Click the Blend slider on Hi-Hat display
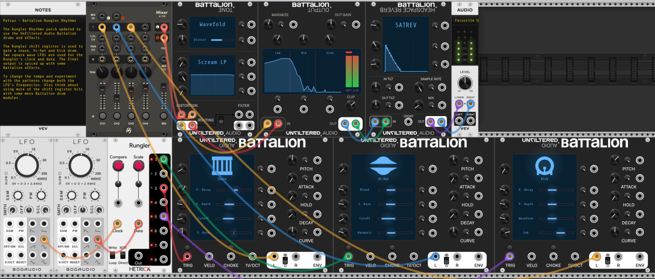Screen dimensions: 655x279 pyautogui.click(x=394, y=190)
